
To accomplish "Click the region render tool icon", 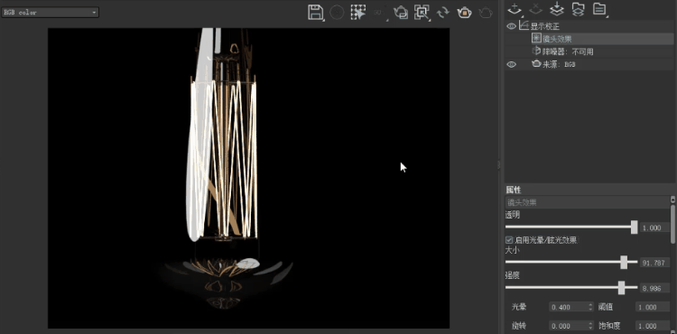I will [422, 12].
